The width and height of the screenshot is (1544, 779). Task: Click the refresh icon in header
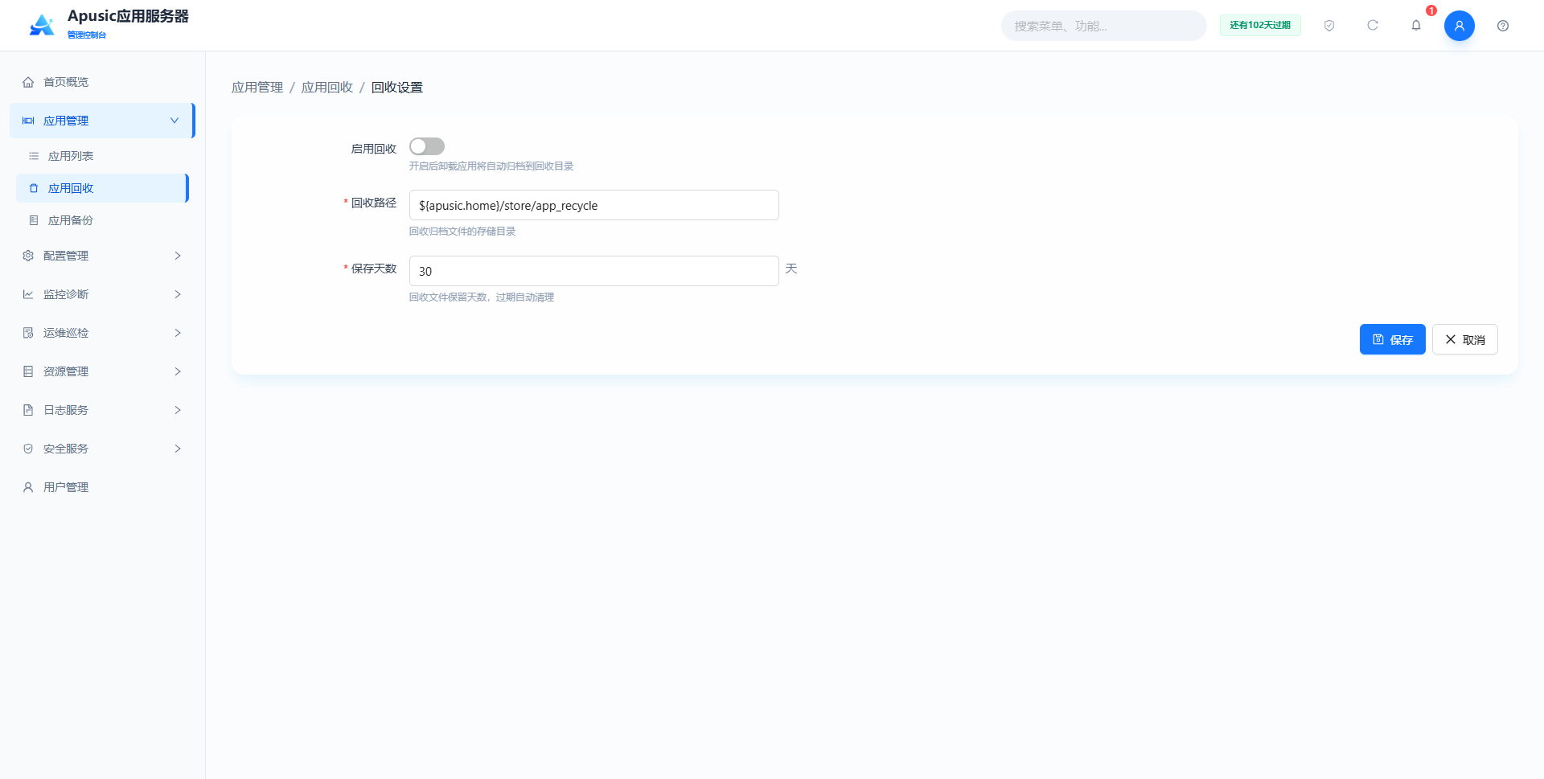[1373, 26]
